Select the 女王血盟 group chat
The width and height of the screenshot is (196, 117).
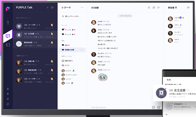35,35
